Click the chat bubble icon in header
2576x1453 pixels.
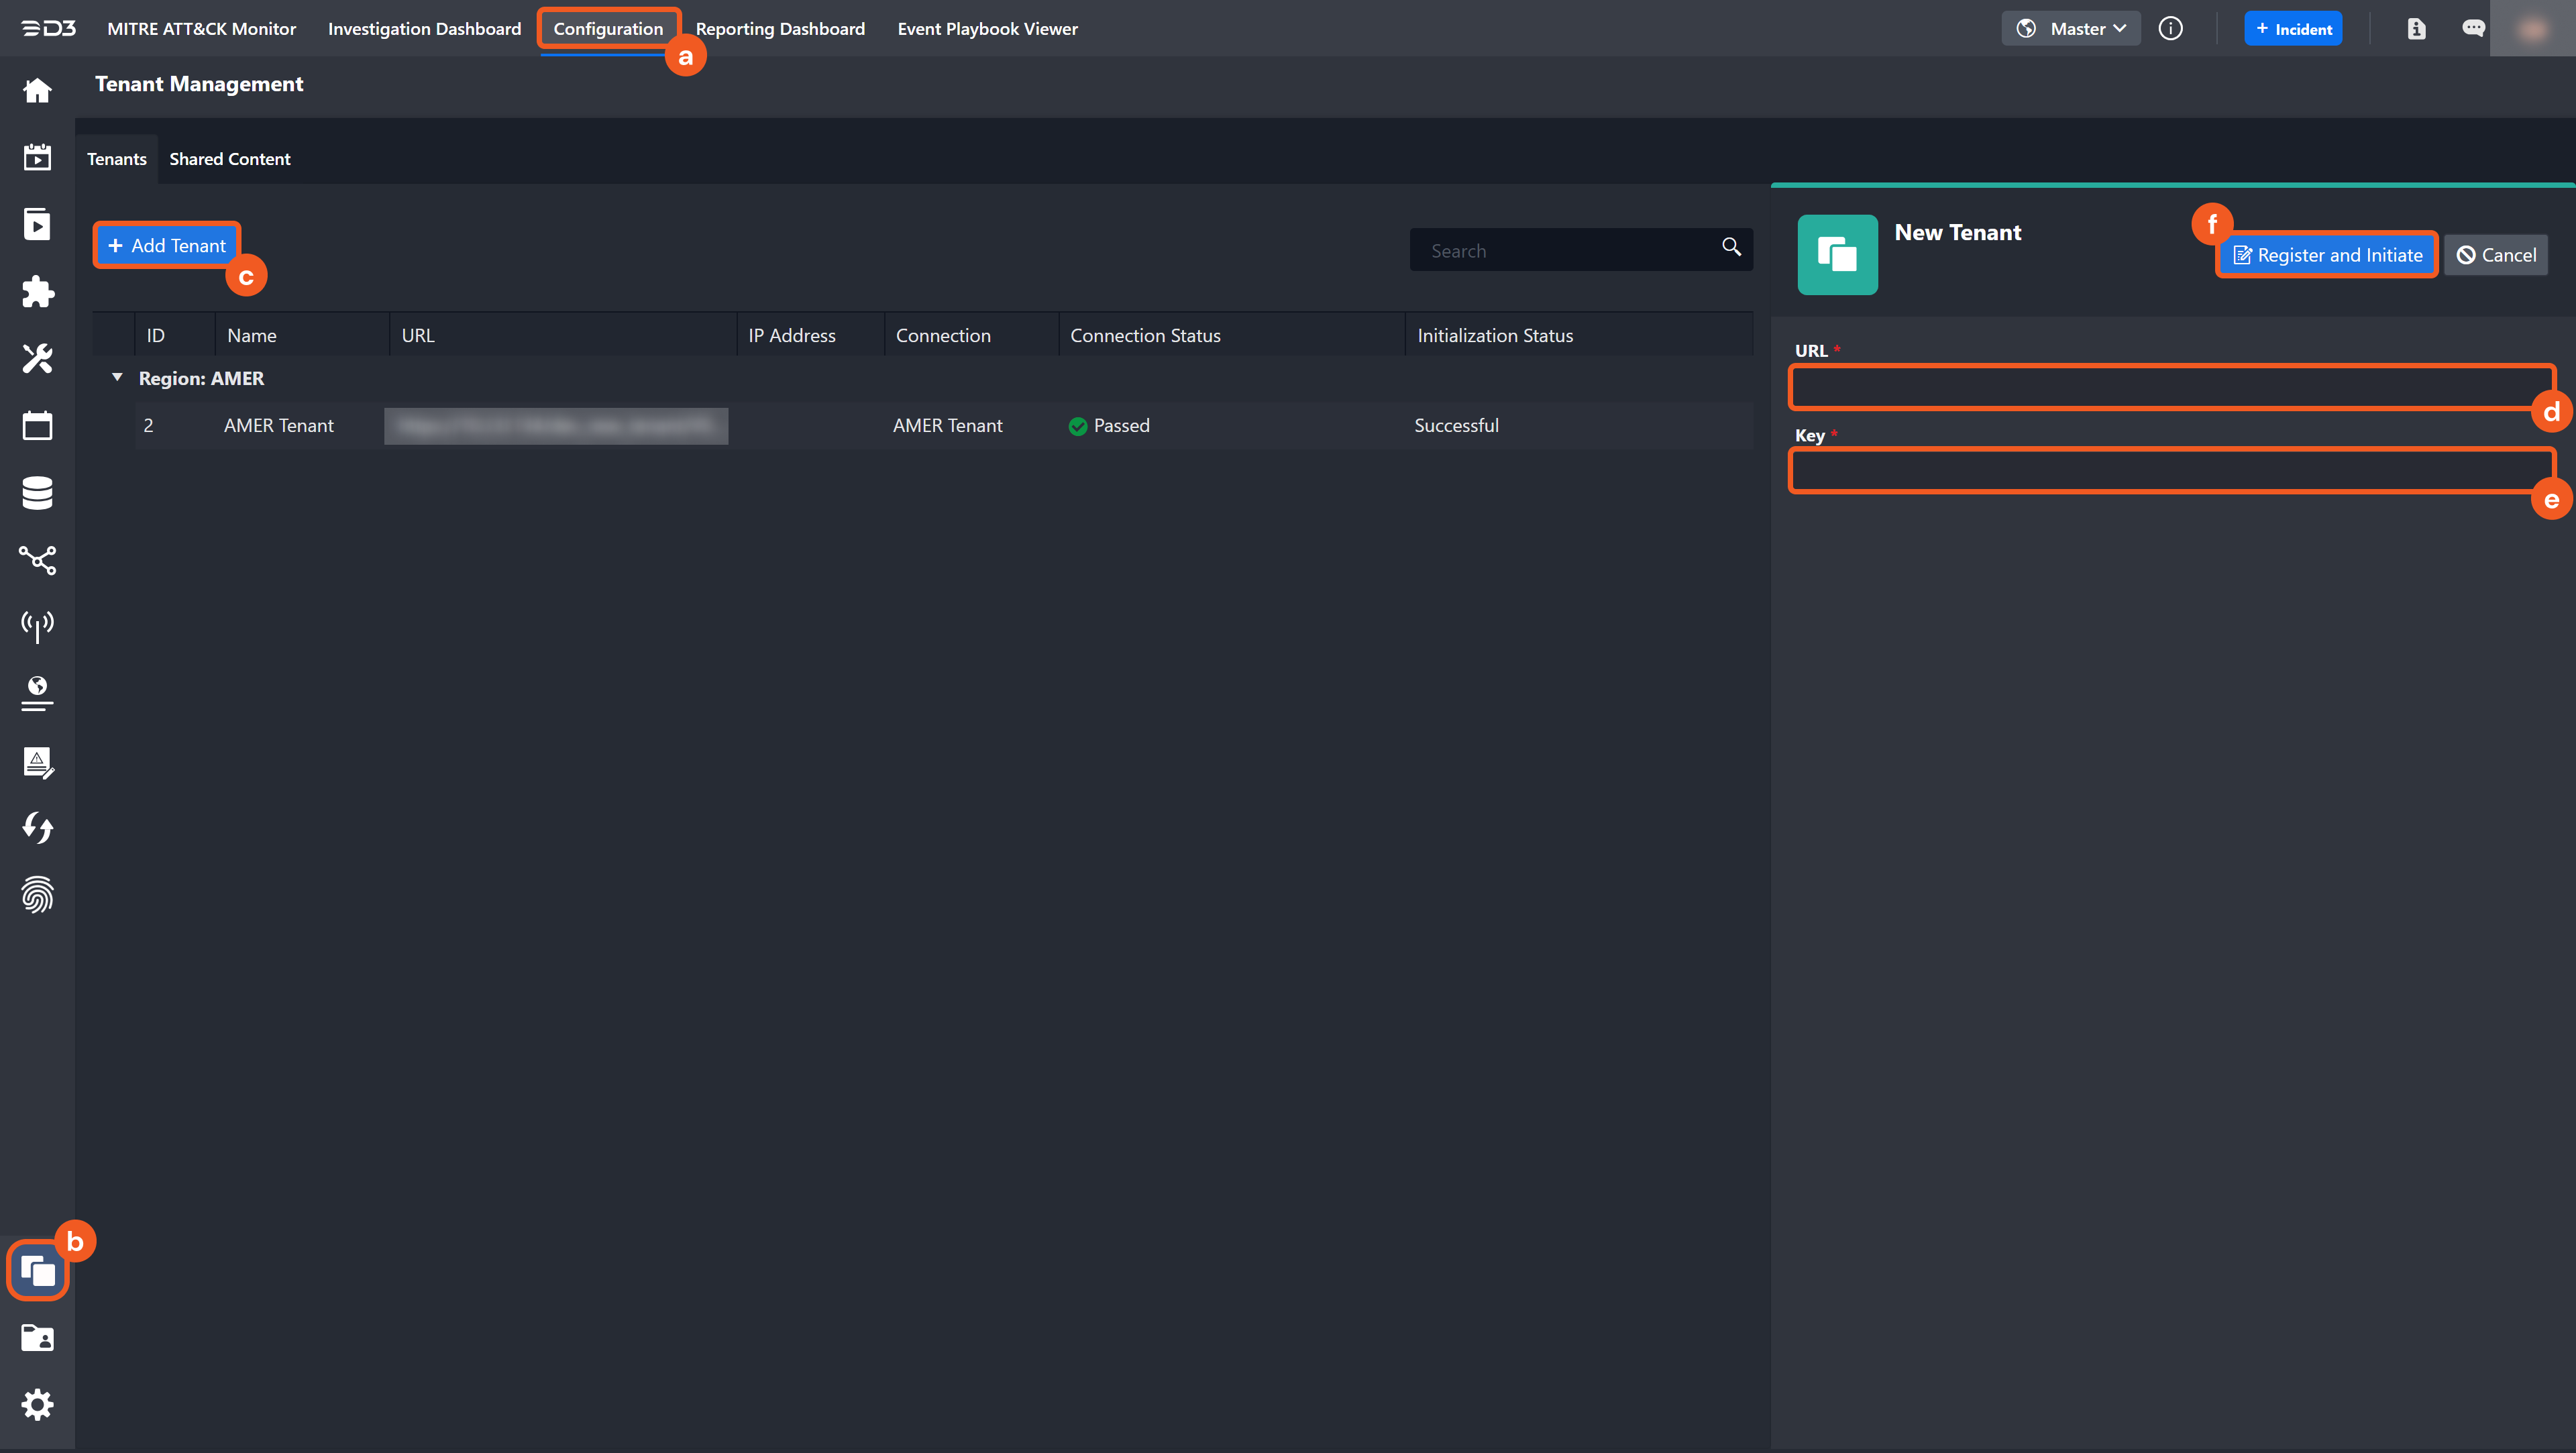coord(2473,29)
